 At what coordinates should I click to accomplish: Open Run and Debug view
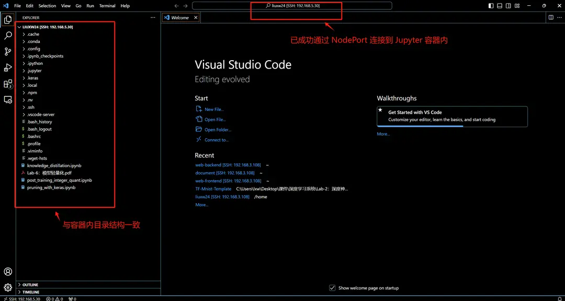[7, 68]
